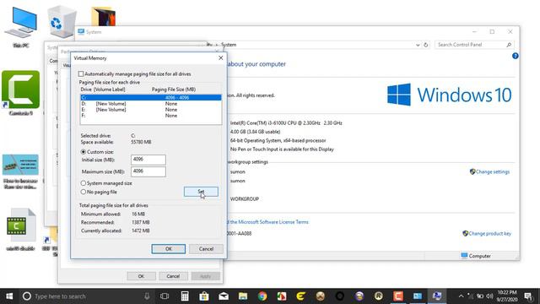Select drive E: New Volume row

[x=151, y=110]
